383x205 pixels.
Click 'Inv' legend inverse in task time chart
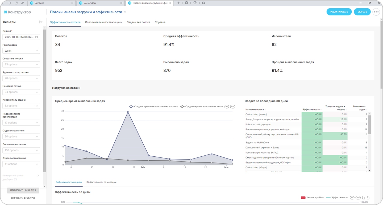coord(232,106)
